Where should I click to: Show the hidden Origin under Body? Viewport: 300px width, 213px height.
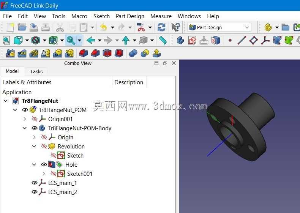coord(44,137)
